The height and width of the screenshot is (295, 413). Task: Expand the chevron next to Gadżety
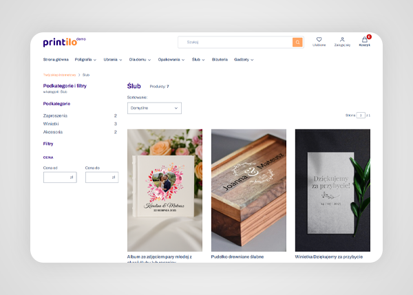252,60
